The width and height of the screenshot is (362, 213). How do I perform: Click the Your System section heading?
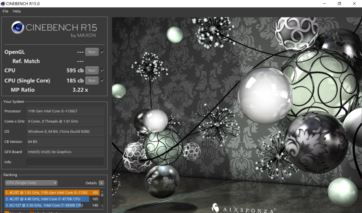point(14,101)
